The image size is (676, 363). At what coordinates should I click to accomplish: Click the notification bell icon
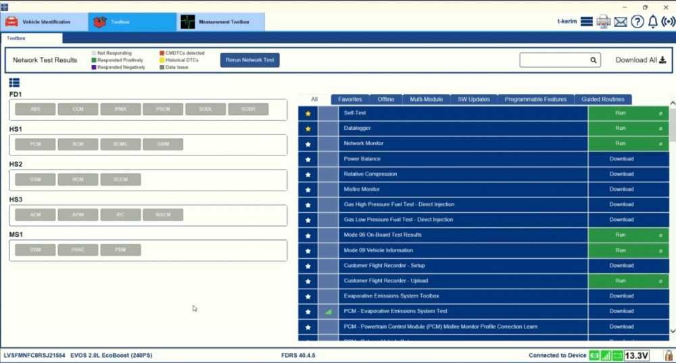[x=653, y=22]
